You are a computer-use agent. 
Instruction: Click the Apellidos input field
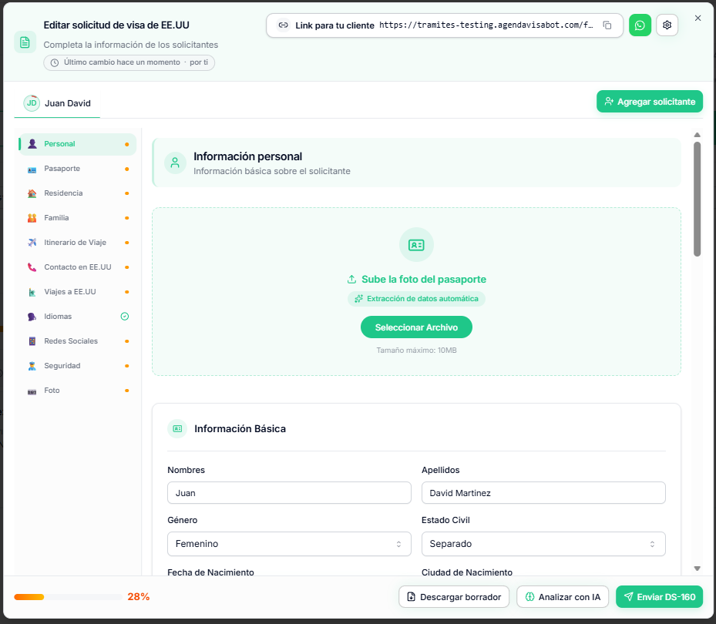(x=543, y=493)
